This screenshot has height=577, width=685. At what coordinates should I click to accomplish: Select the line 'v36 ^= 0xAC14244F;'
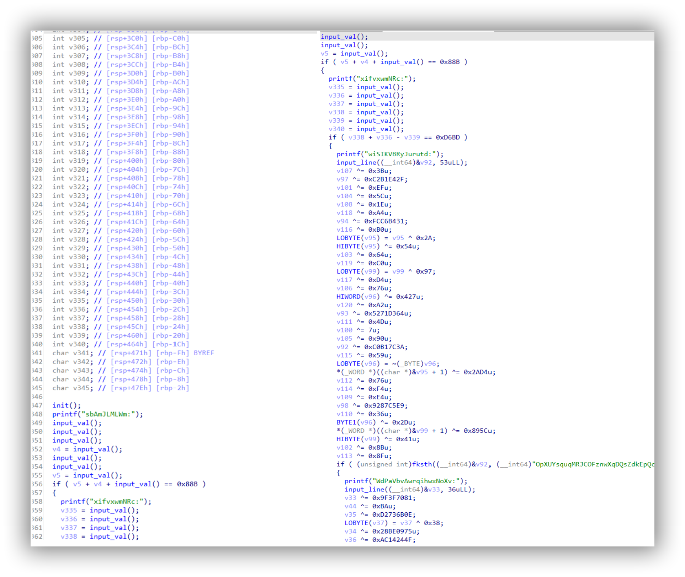[380, 540]
